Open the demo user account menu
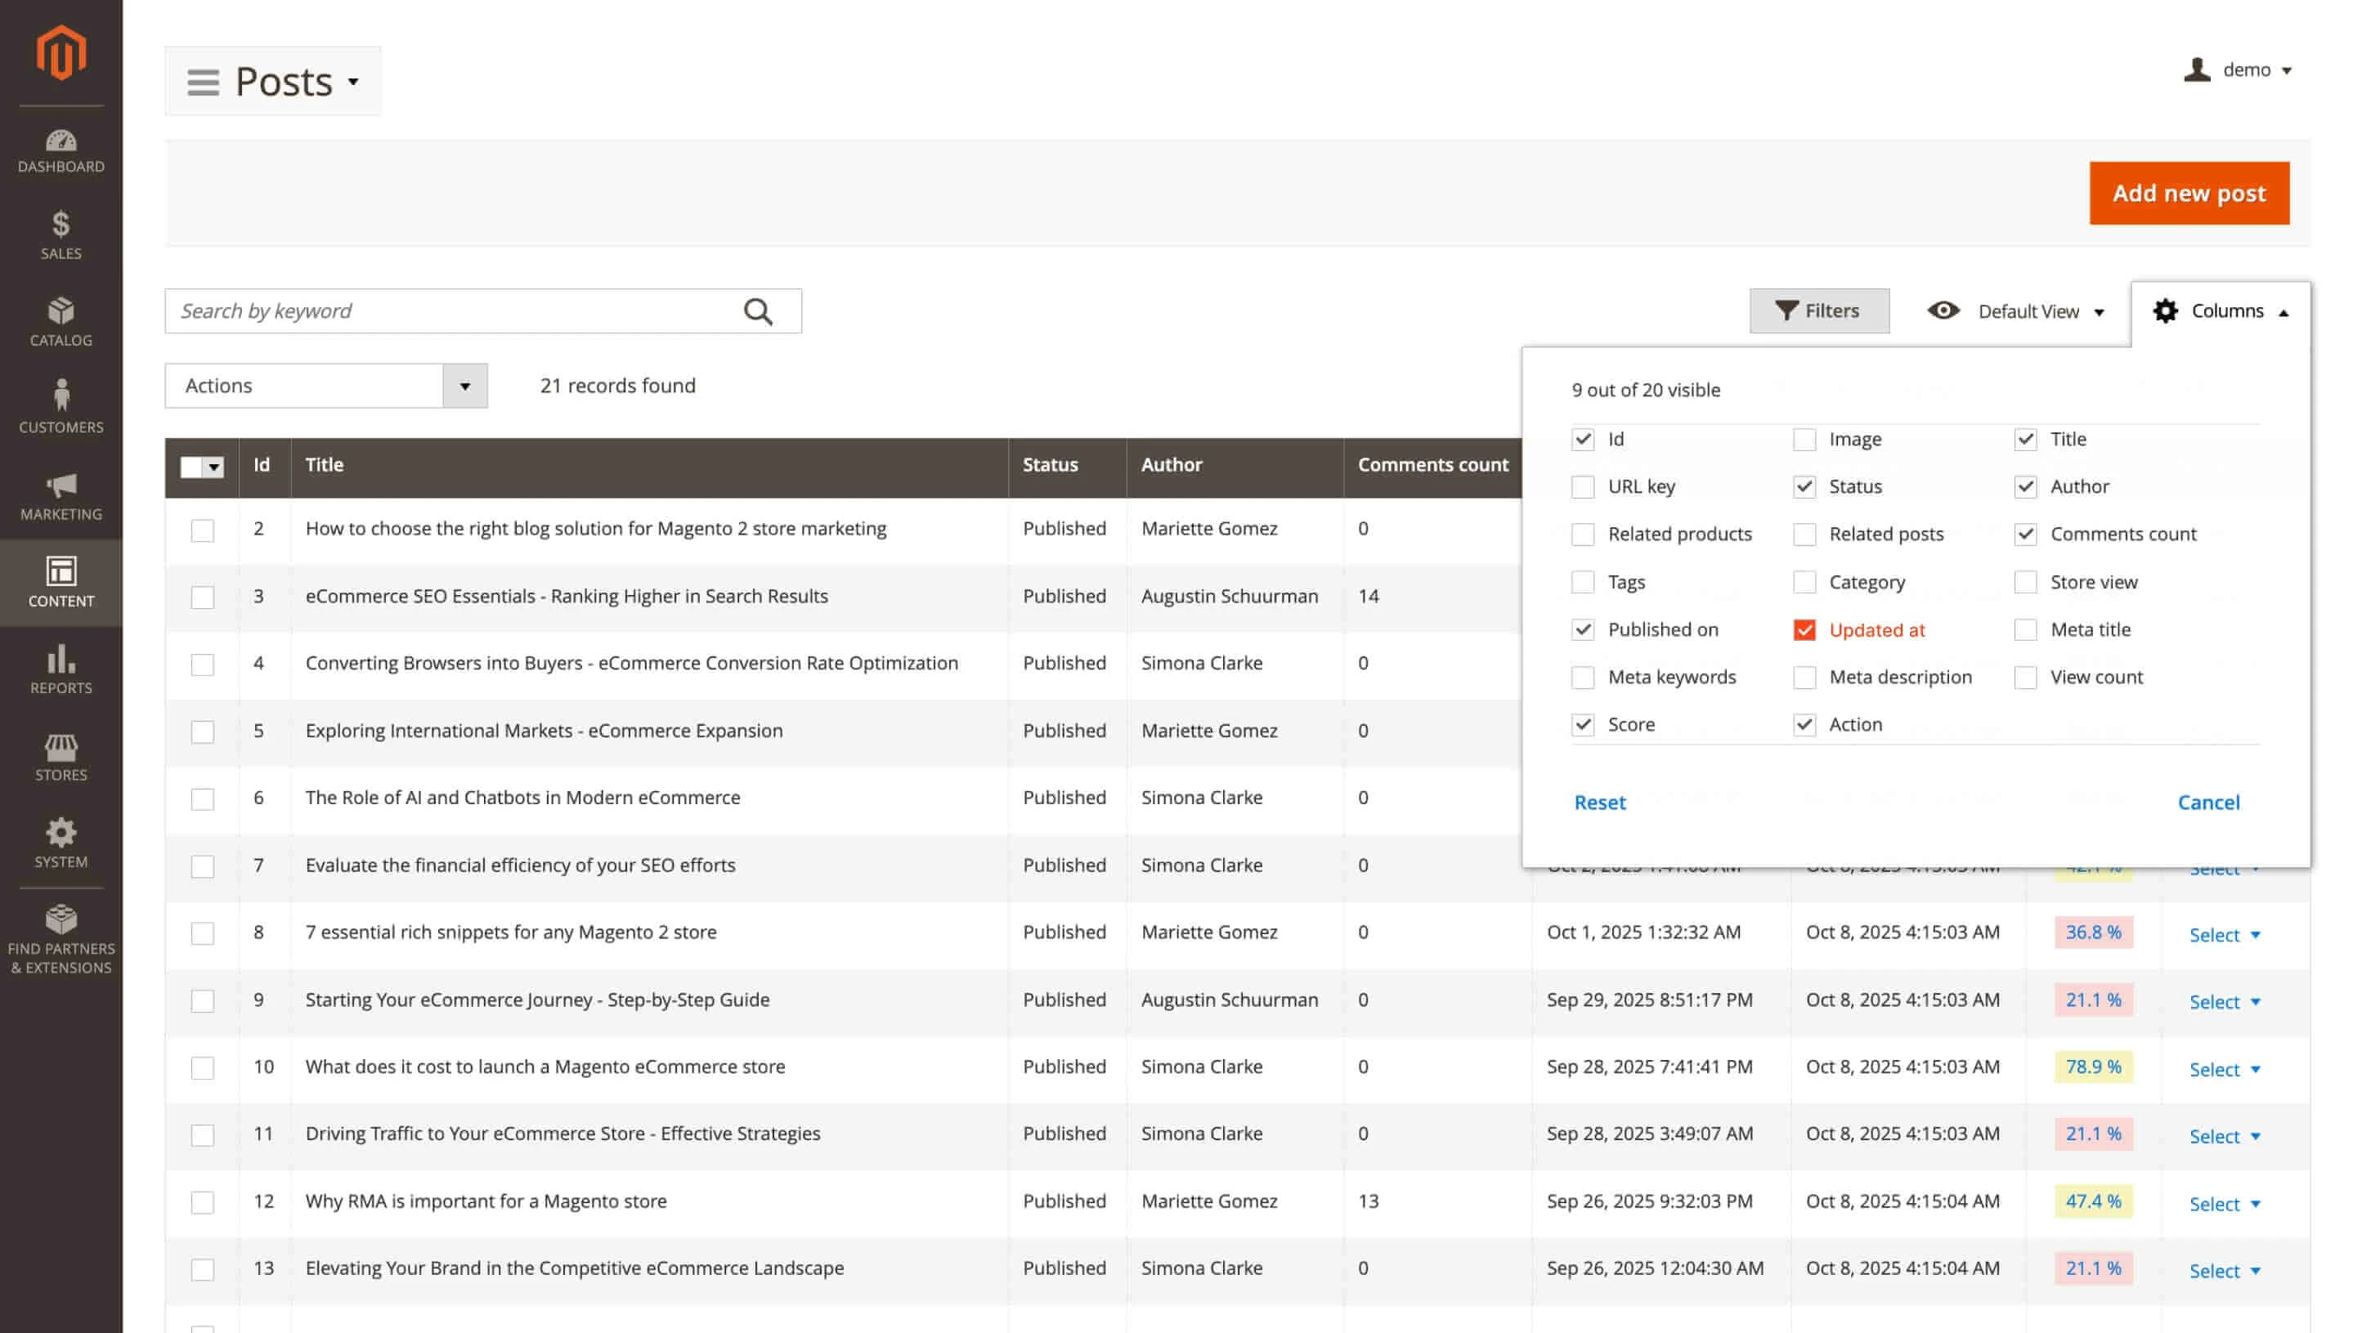 tap(2238, 70)
